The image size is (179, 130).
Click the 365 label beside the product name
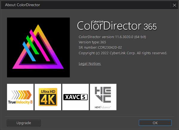click(150, 27)
